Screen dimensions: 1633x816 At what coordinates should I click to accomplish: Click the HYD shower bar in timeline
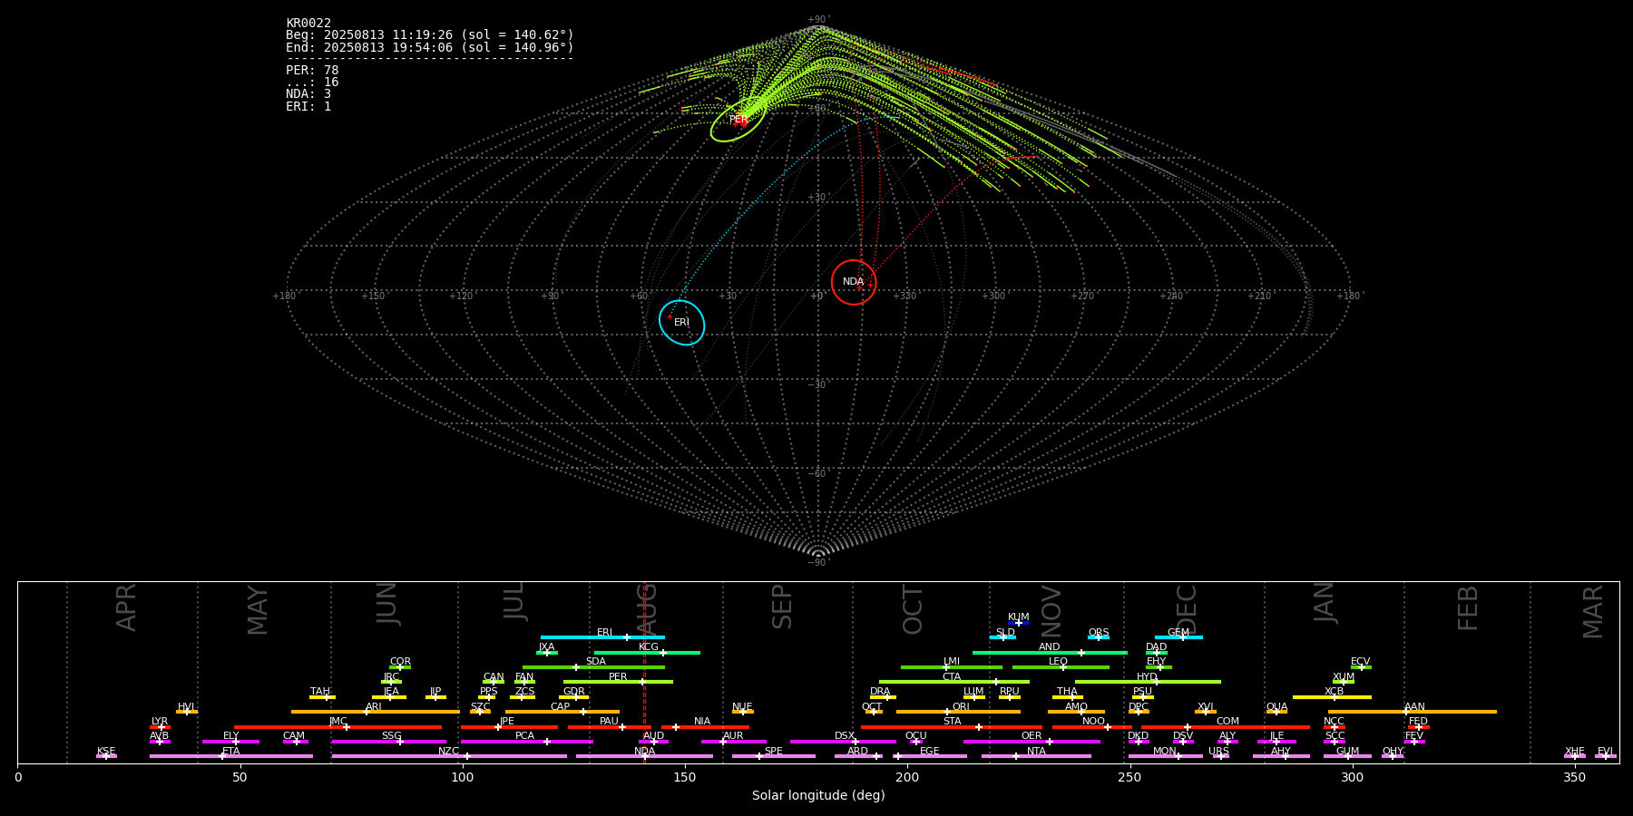point(1148,682)
